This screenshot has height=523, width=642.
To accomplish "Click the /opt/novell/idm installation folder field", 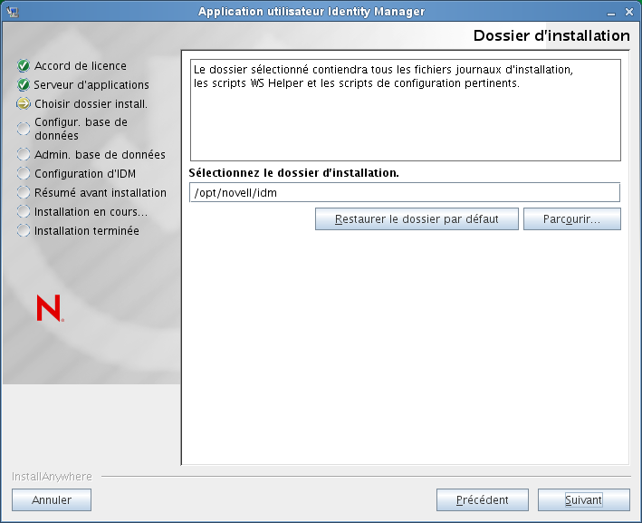I will point(405,193).
